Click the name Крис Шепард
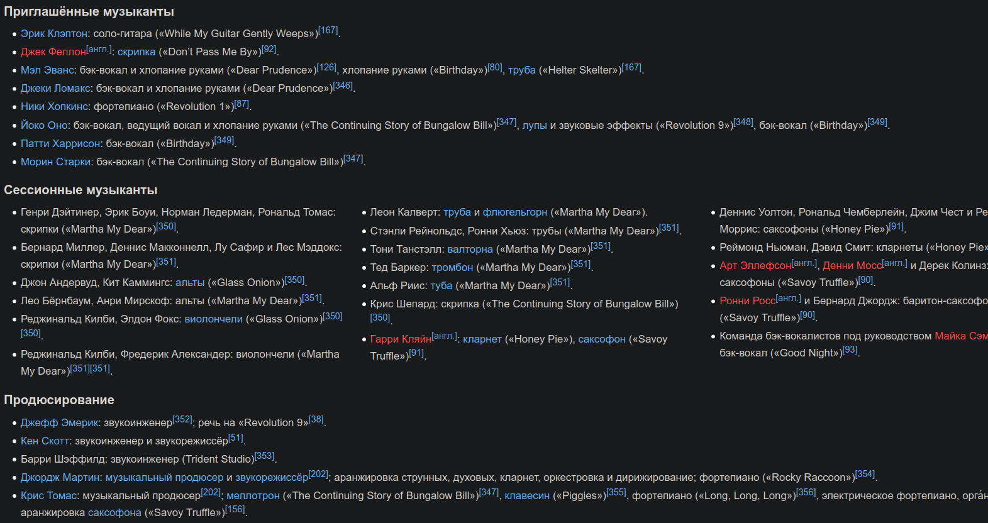Image resolution: width=988 pixels, height=523 pixels. click(402, 304)
